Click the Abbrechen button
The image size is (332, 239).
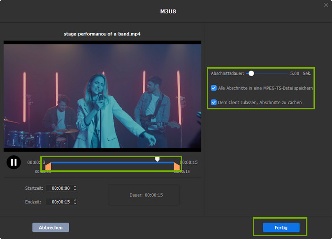[51, 228]
